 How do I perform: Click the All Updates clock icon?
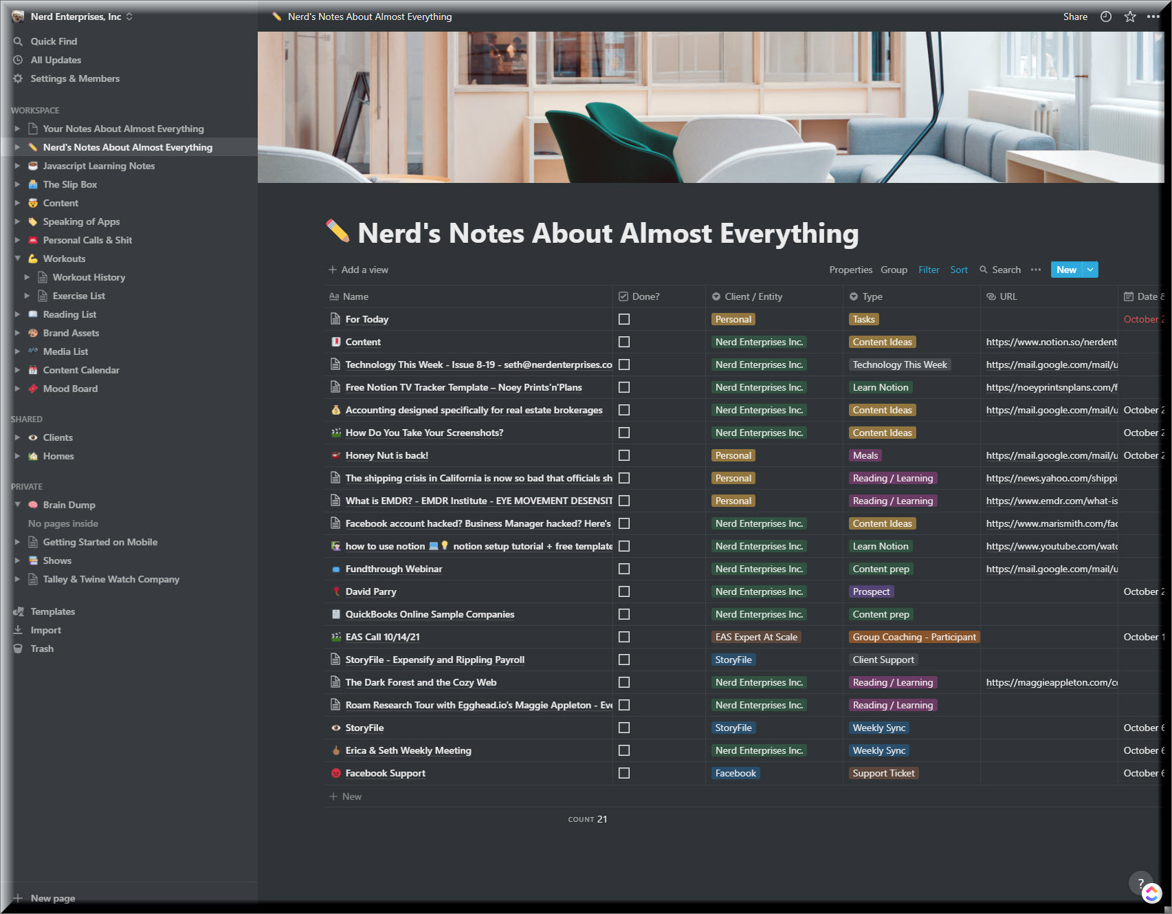18,60
